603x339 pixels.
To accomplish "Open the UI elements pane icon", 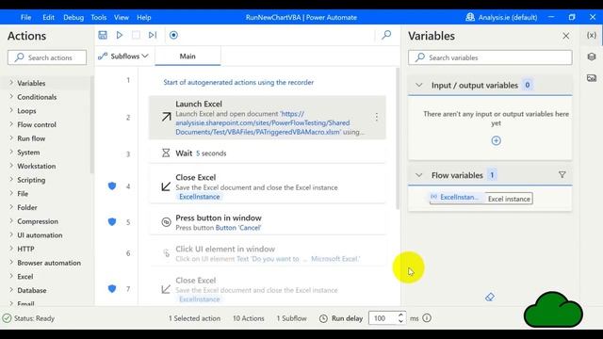I will coord(592,56).
